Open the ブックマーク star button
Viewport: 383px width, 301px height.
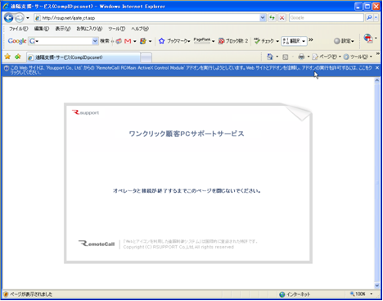click(174, 41)
